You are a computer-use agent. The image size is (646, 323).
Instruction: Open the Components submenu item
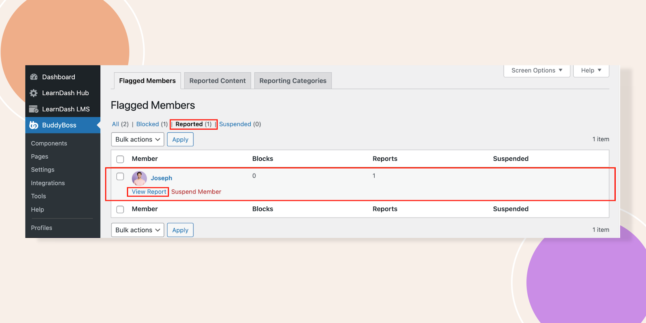tap(49, 143)
